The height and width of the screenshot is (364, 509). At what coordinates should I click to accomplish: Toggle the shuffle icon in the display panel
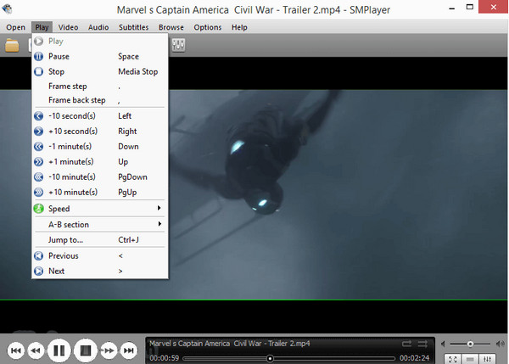[422, 344]
